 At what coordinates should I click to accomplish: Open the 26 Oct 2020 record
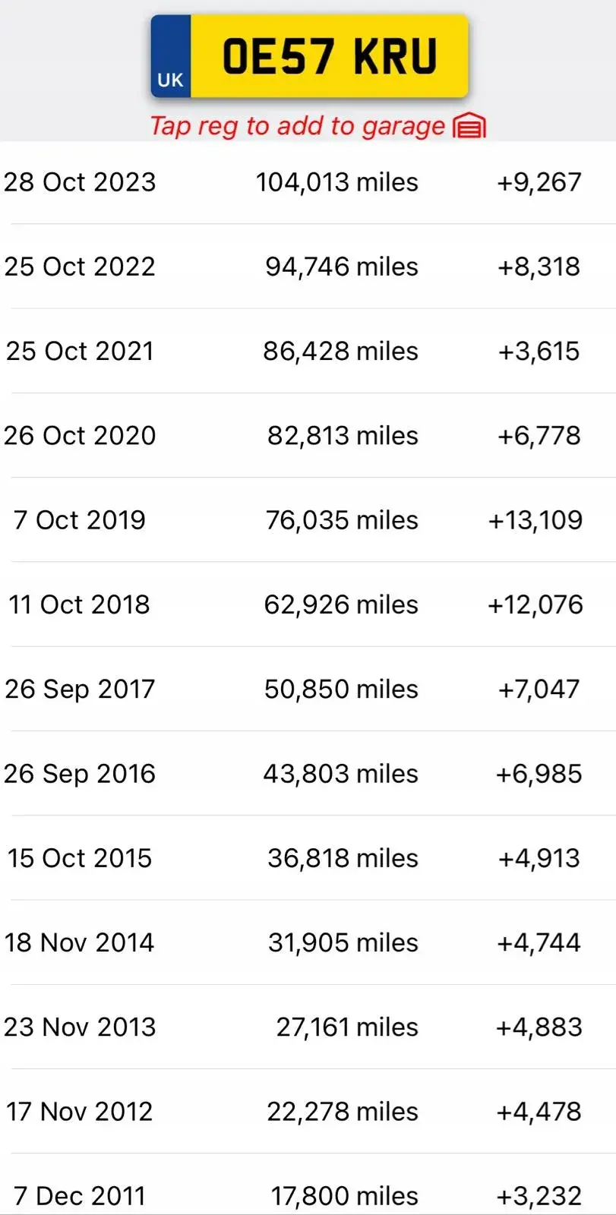308,435
